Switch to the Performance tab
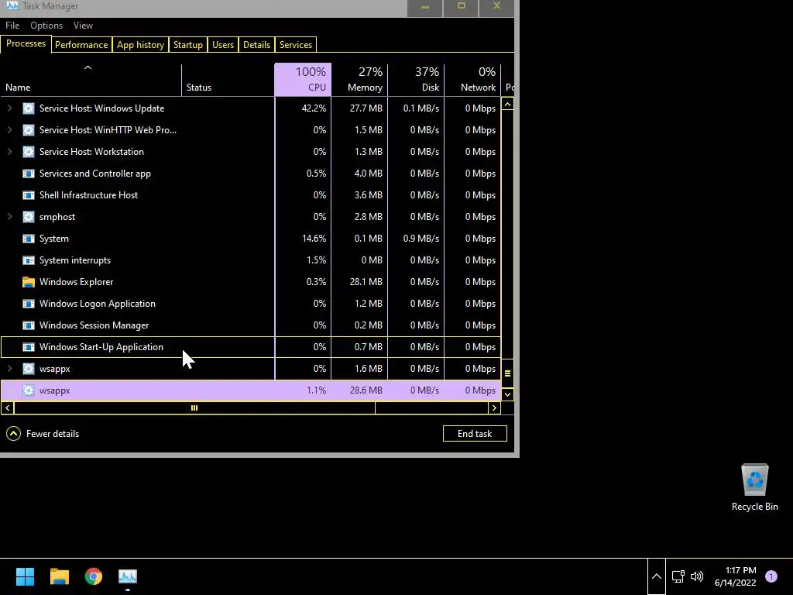Image resolution: width=793 pixels, height=595 pixels. coord(81,44)
